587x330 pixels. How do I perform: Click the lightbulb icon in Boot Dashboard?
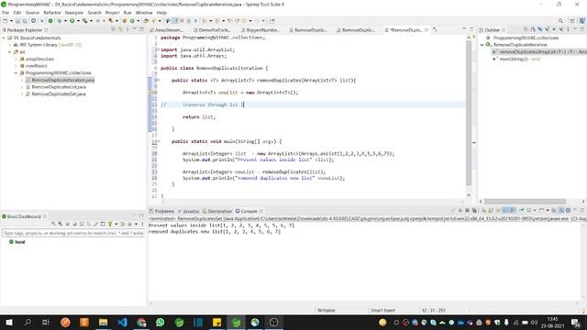tap(110, 224)
